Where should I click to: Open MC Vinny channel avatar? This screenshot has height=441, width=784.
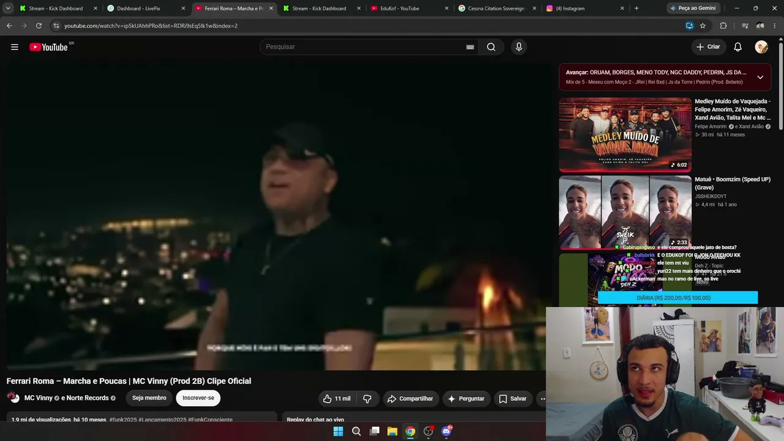[x=13, y=398]
